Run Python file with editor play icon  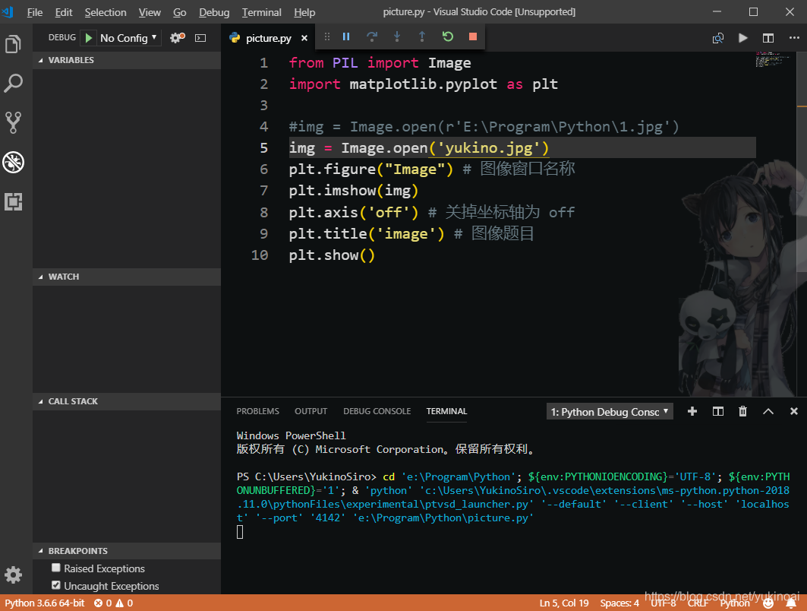pos(742,38)
